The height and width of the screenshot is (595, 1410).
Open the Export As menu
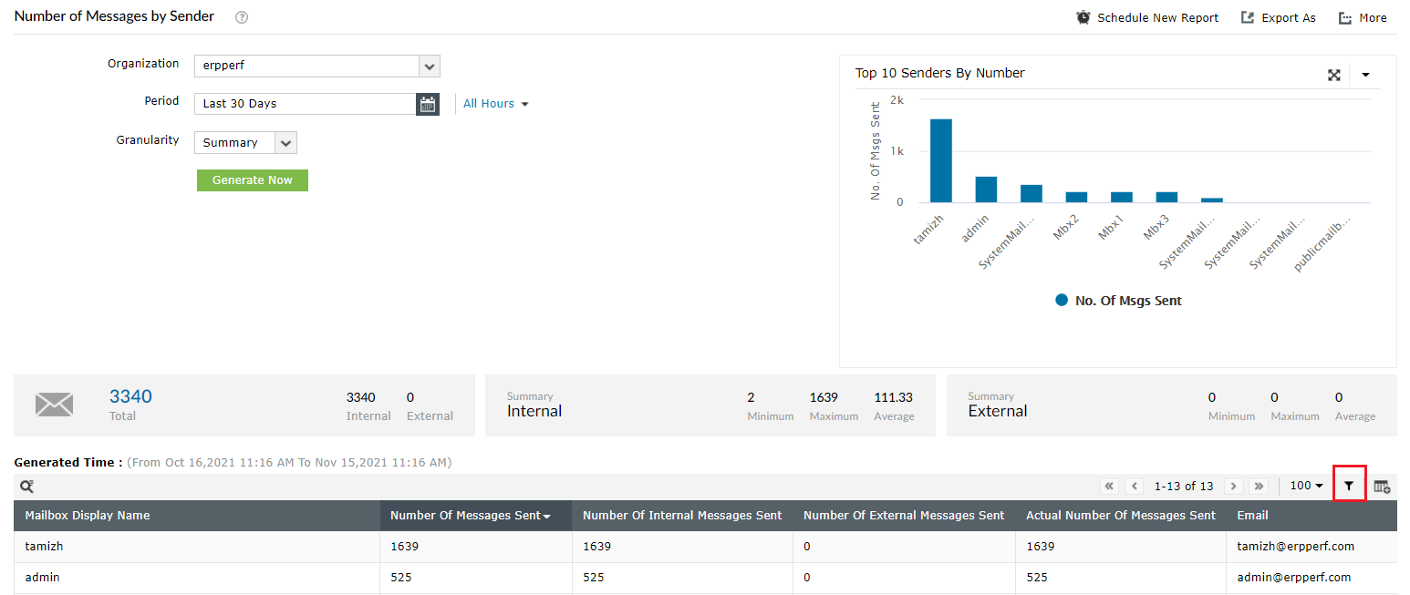click(1279, 17)
